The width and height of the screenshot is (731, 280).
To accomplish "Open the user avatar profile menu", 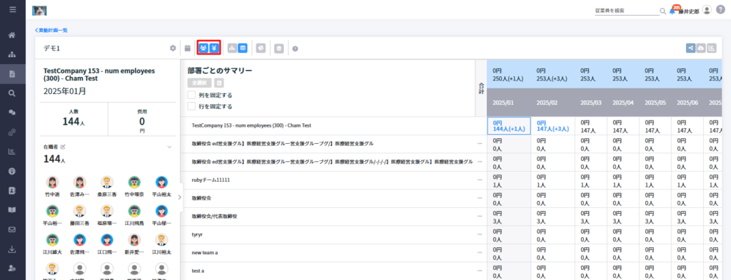I will coord(707,10).
